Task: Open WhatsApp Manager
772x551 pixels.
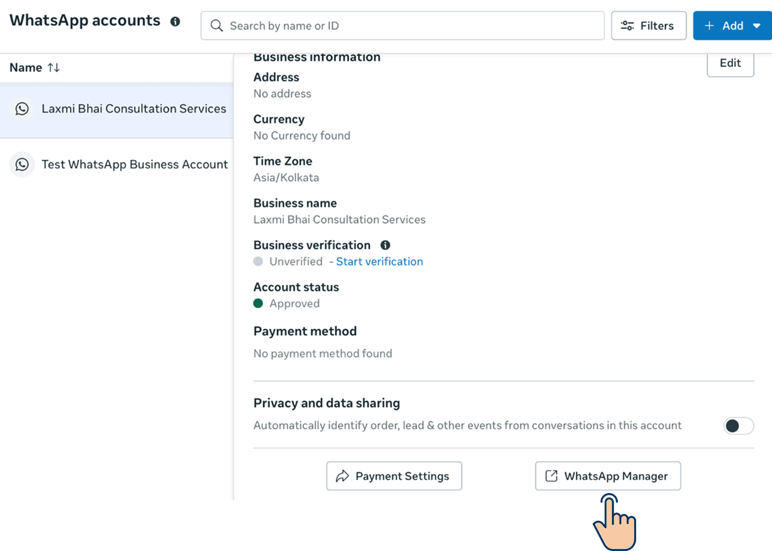Action: (607, 476)
